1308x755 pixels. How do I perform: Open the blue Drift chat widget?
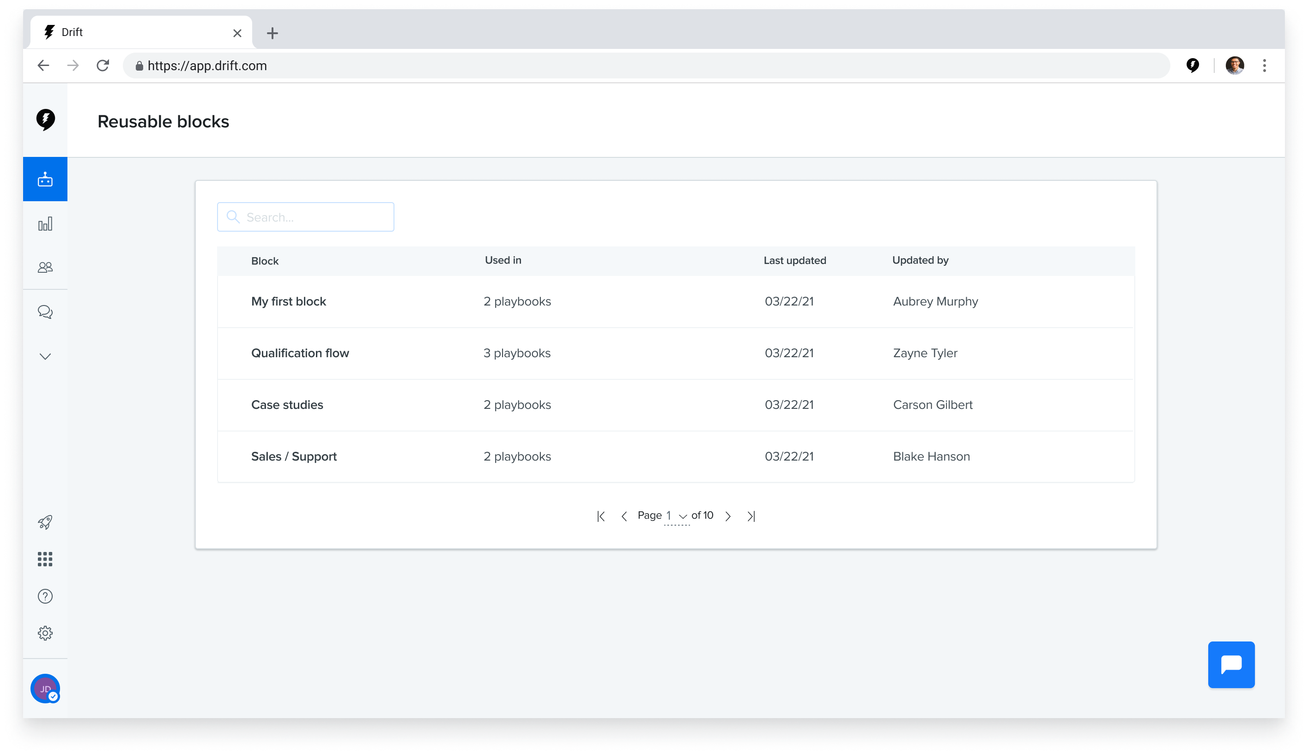1231,664
